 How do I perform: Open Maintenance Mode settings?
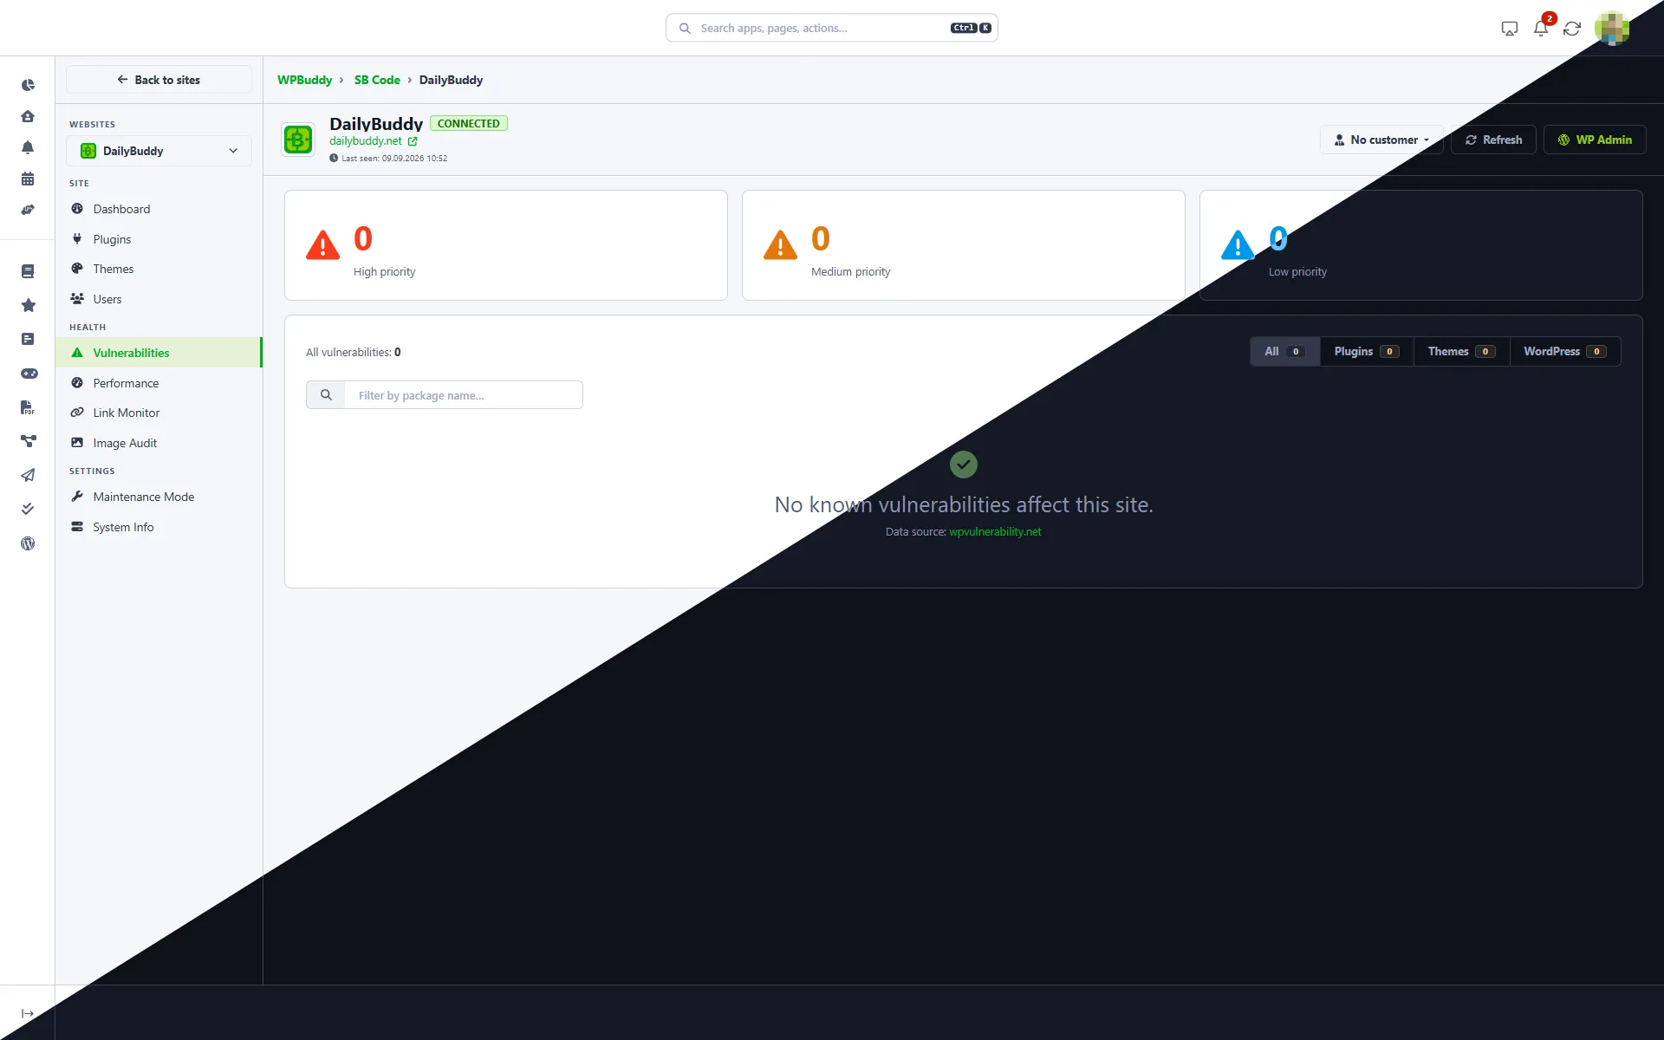pos(159,497)
